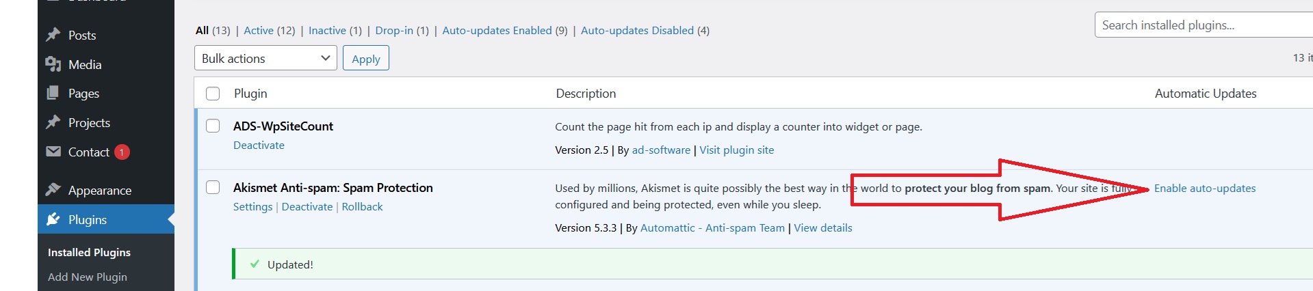This screenshot has width=1313, height=291.
Task: Deactivate the ADS-WpSiteCount plugin
Action: click(x=259, y=145)
